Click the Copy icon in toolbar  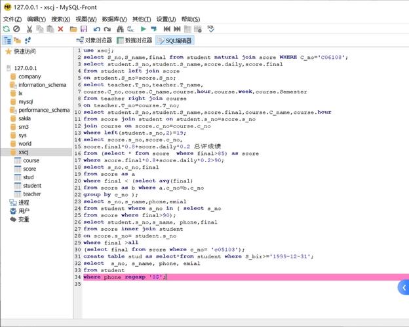(39, 29)
